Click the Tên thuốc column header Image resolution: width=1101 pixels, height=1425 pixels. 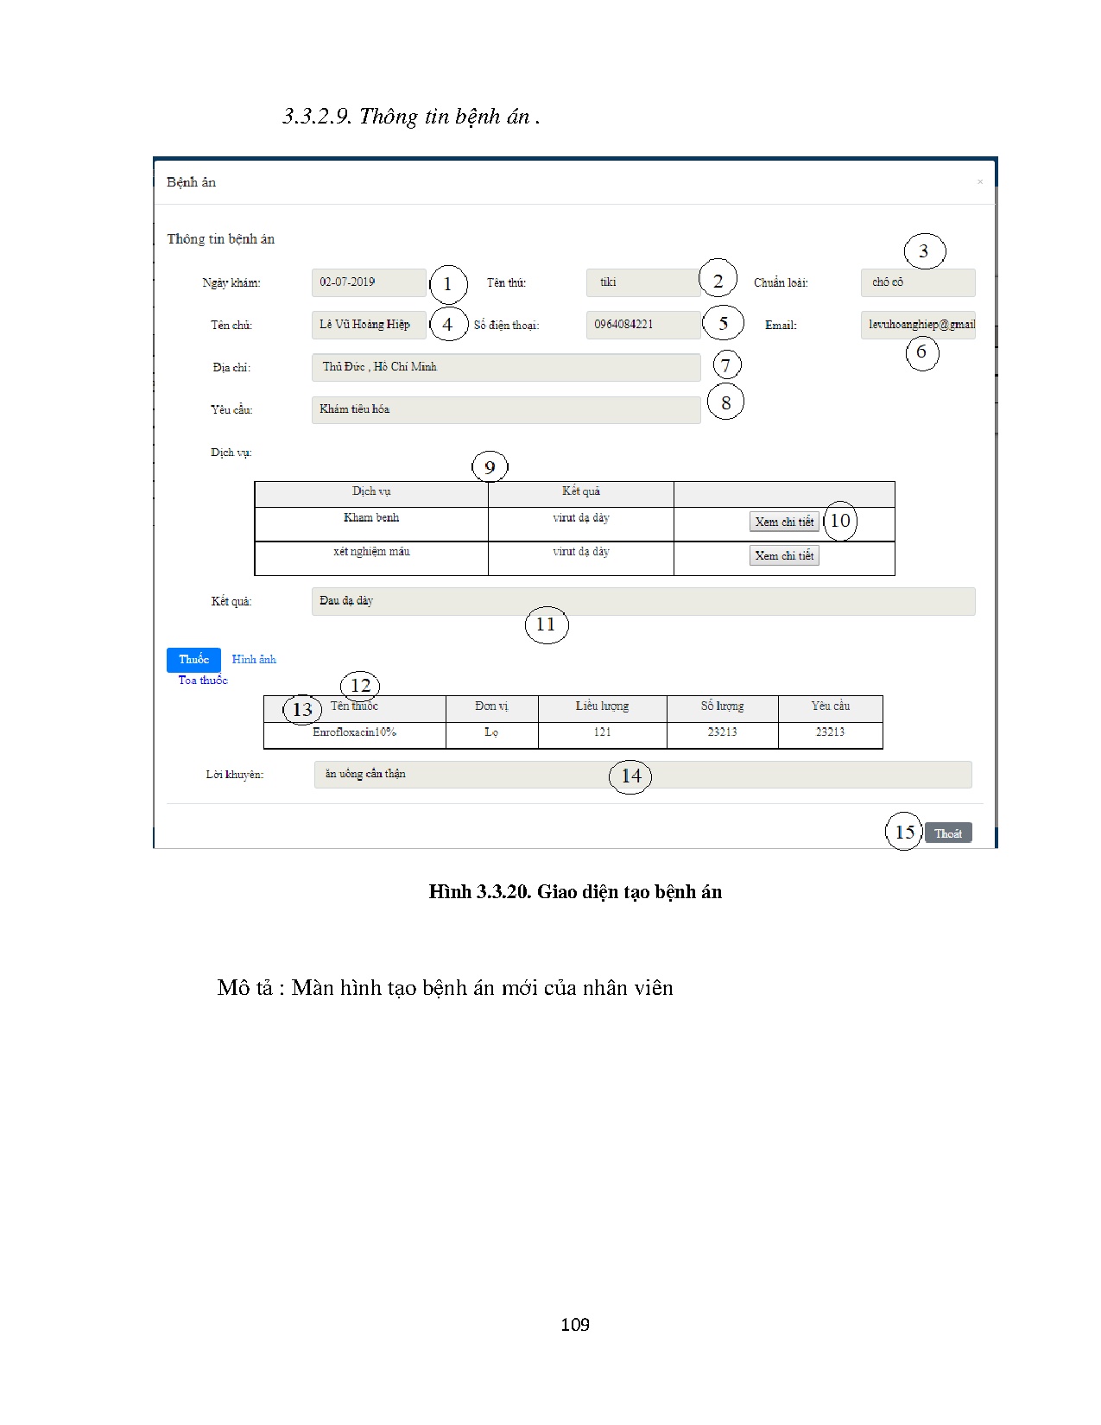(x=355, y=706)
